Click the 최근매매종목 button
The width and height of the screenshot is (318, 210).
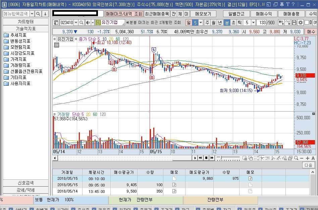click(x=157, y=14)
